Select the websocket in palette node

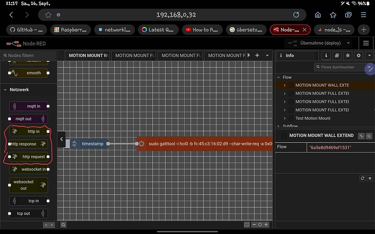point(29,169)
